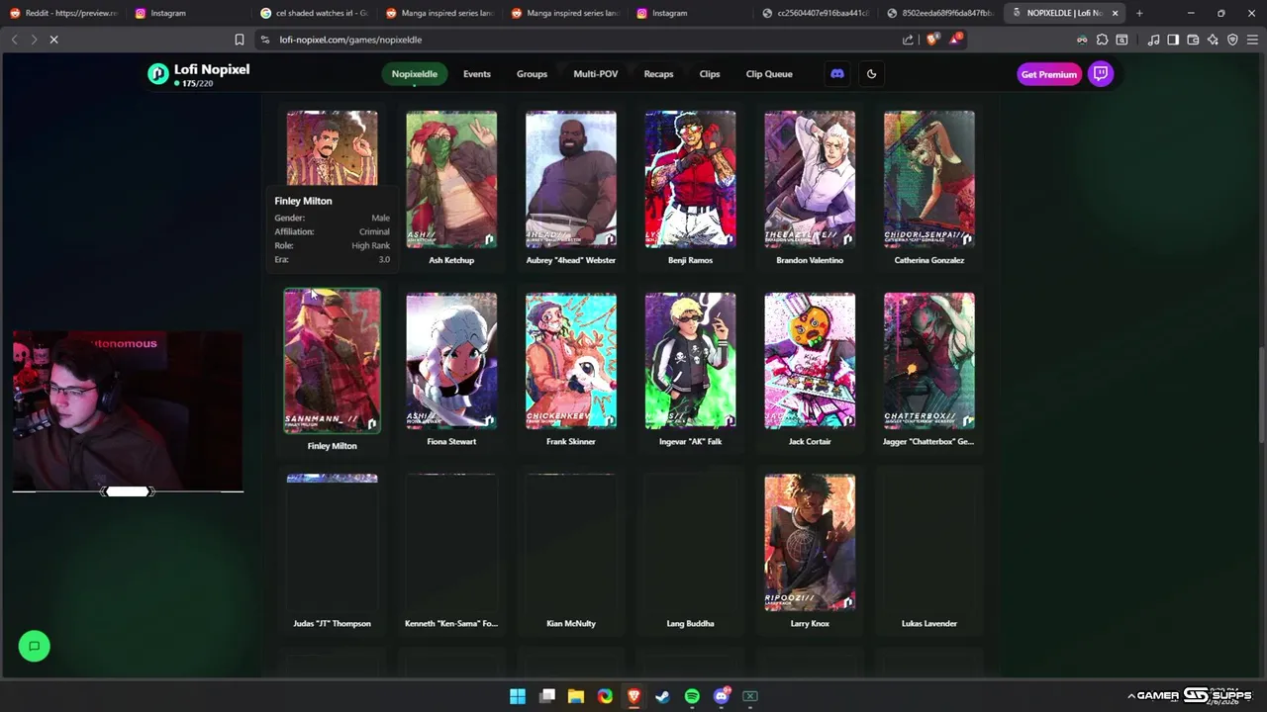Viewport: 1267px width, 712px height.
Task: Switch to the first Instagram tab
Action: point(189,13)
